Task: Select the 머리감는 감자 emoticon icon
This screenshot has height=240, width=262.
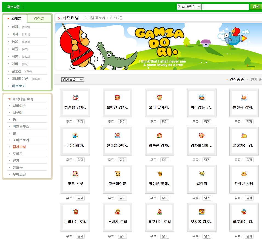Action: [x=202, y=97]
